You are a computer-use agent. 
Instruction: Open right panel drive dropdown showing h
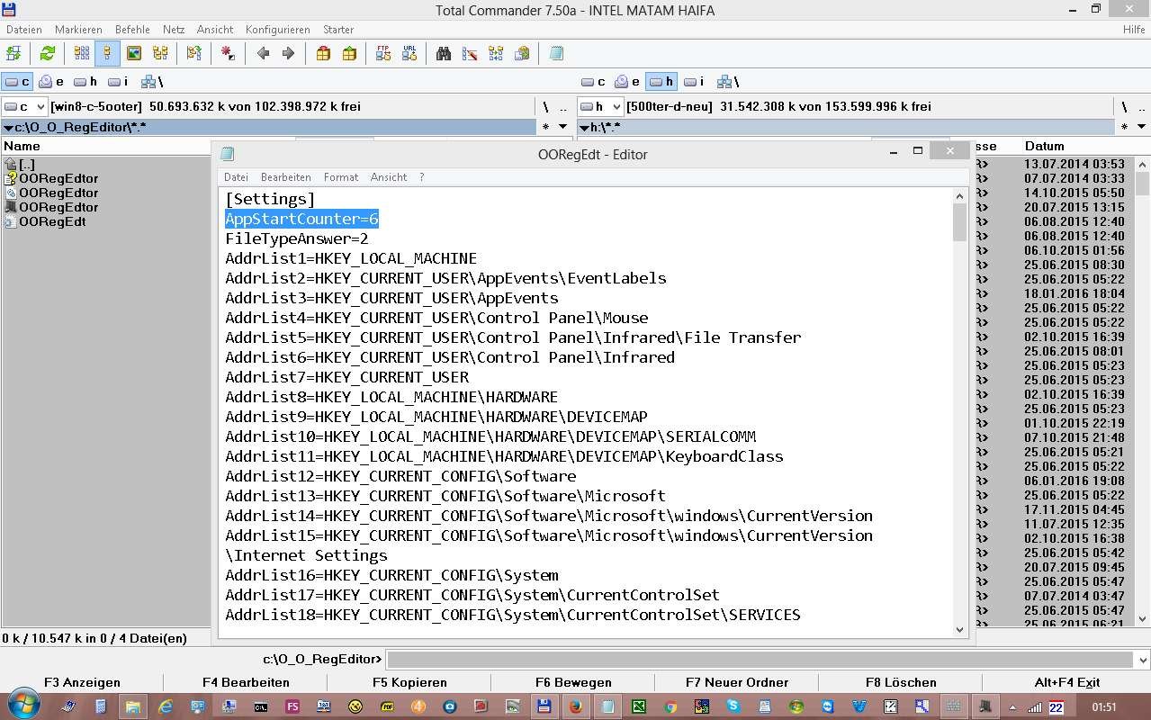(x=600, y=106)
